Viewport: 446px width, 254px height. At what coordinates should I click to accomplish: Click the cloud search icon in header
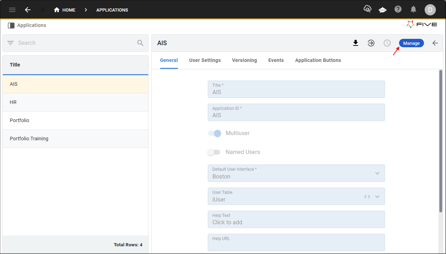[x=367, y=9]
